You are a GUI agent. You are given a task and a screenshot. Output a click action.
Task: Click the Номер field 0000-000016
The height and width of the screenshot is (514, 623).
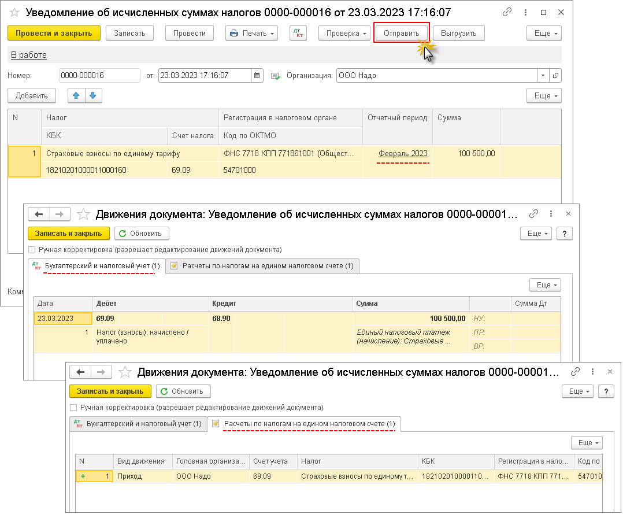[x=99, y=76]
